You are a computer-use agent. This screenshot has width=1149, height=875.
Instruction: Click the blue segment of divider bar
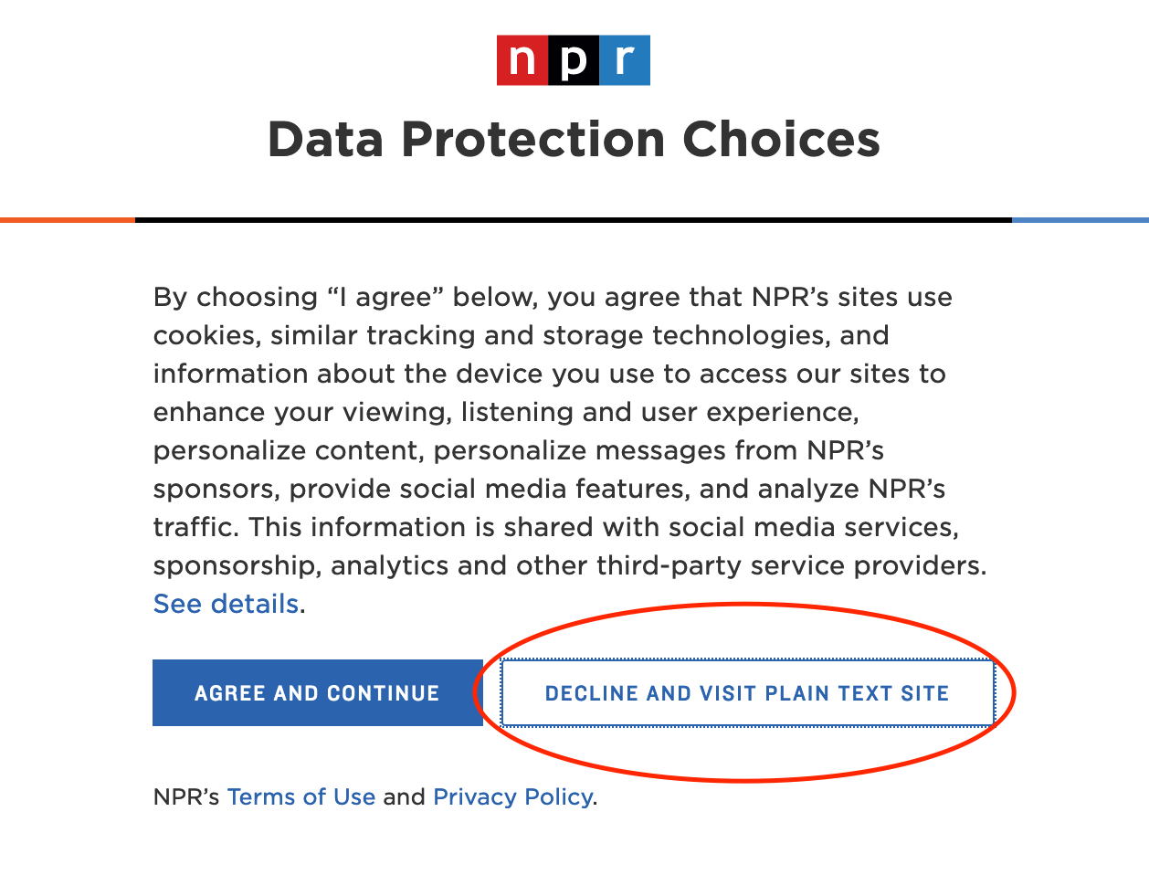[1080, 220]
